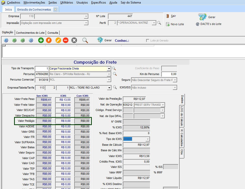Click the yellow pencil edit icon
This screenshot has width=245, height=189.
tap(58, 40)
